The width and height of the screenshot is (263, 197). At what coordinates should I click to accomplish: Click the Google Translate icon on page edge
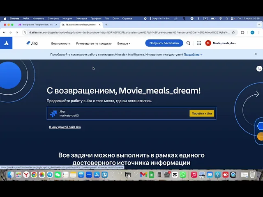(259, 69)
